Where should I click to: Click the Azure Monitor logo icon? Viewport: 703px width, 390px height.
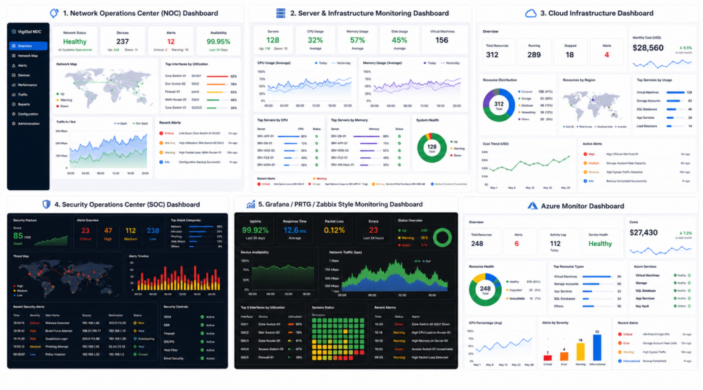532,206
